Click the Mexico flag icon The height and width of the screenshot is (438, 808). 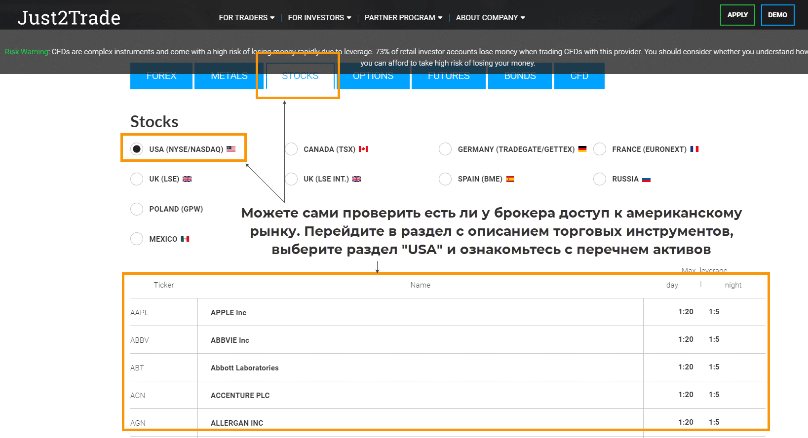[x=185, y=239]
